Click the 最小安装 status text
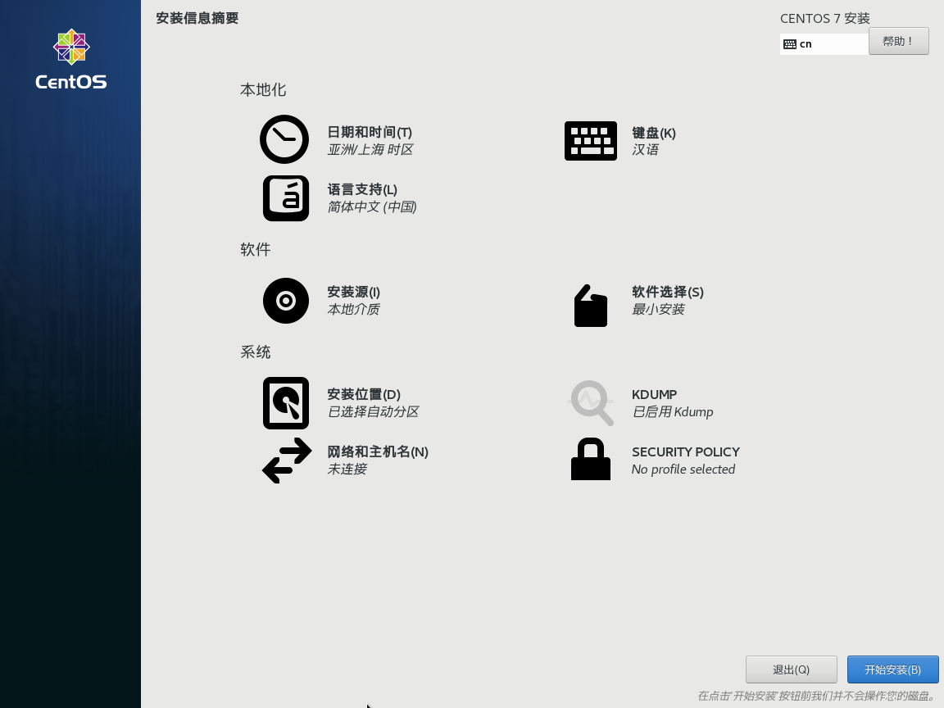944x708 pixels. click(x=658, y=309)
